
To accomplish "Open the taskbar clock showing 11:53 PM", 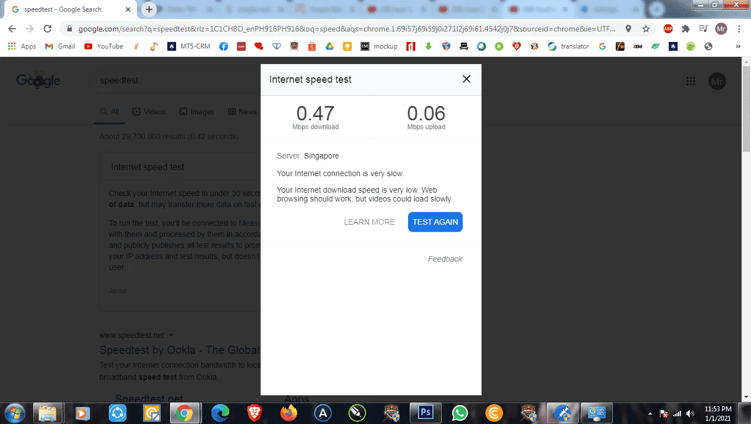I will 718,413.
